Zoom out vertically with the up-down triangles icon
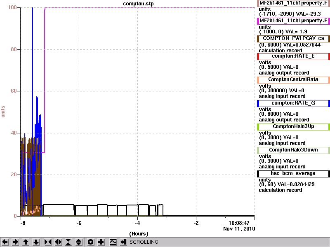330x247 pixels. coord(79,242)
